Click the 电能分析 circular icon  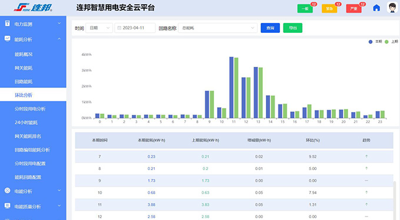click(8, 191)
